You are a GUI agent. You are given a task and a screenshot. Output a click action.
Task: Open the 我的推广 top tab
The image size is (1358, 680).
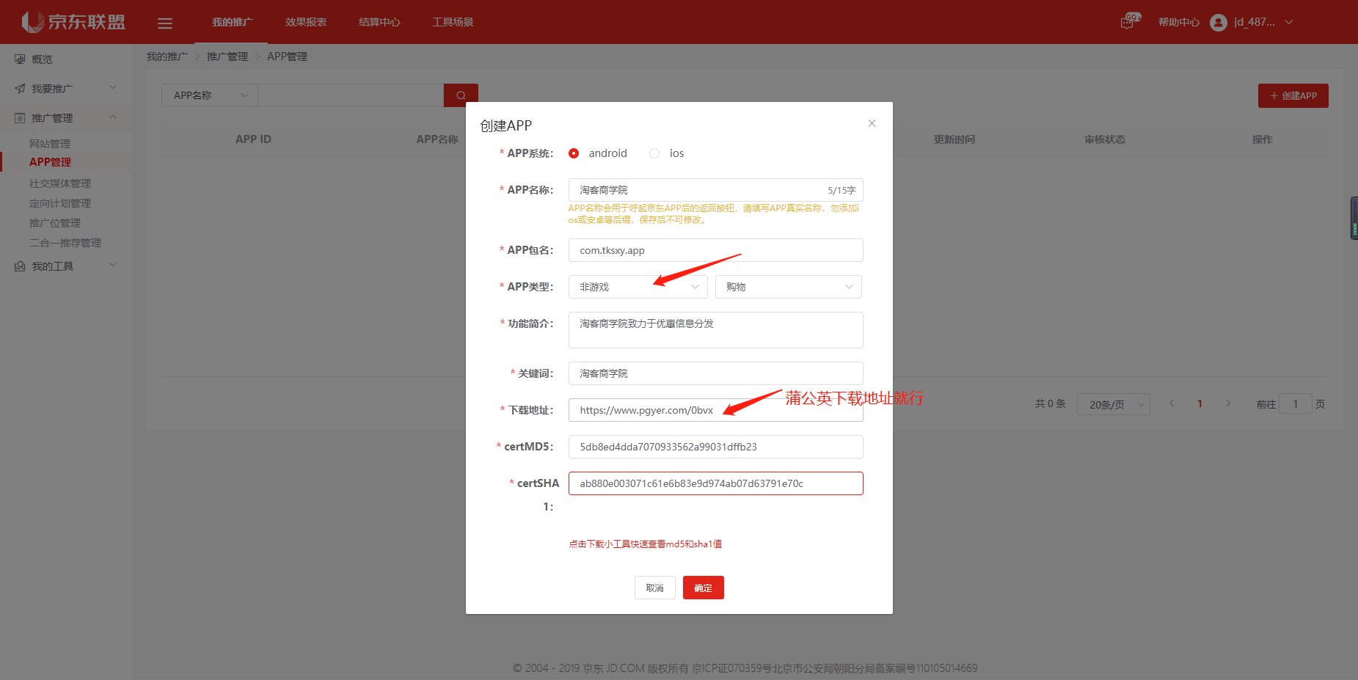tap(233, 22)
